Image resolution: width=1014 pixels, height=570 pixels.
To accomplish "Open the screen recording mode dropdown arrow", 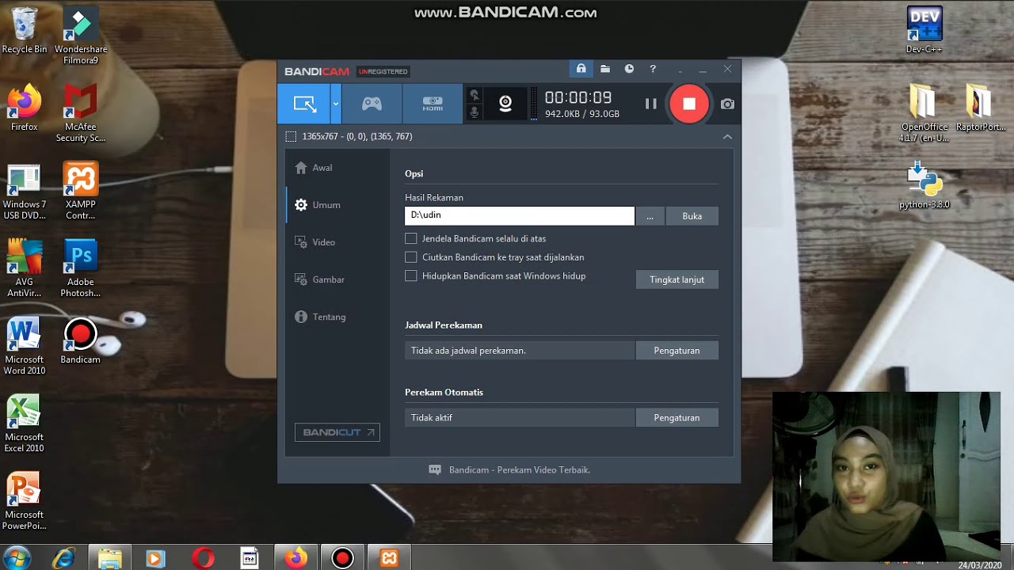I will click(x=336, y=104).
